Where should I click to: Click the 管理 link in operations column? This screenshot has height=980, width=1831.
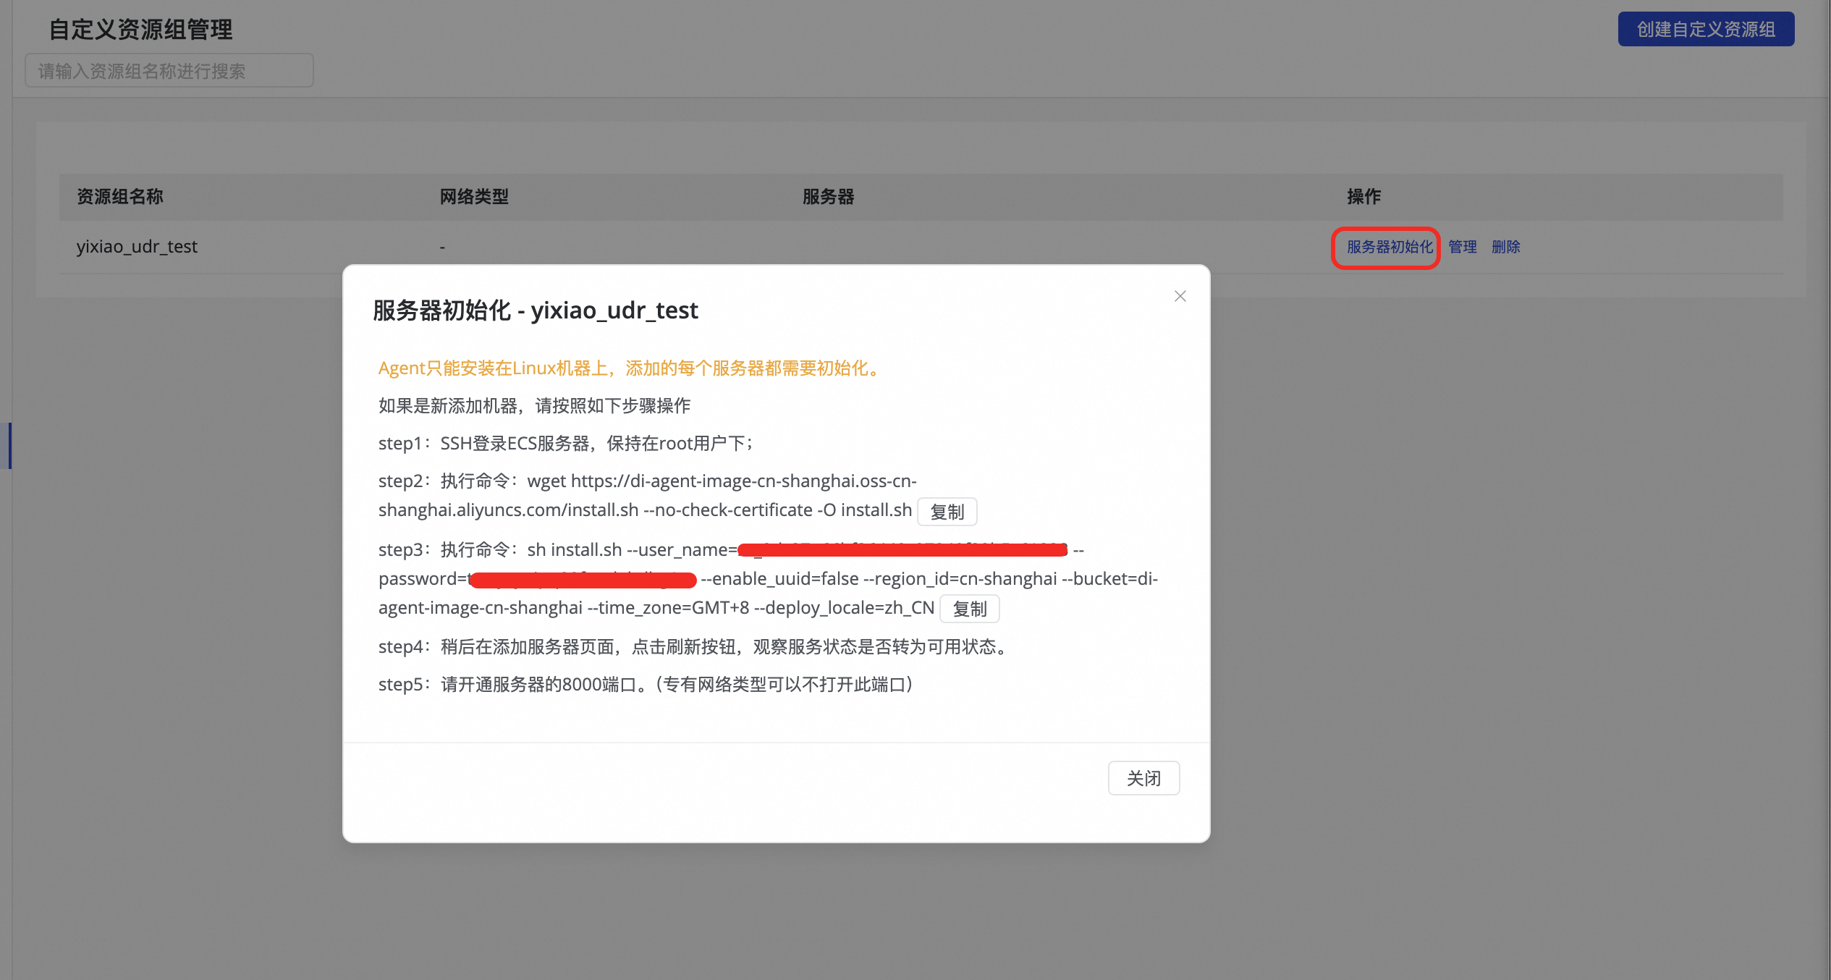click(x=1462, y=247)
